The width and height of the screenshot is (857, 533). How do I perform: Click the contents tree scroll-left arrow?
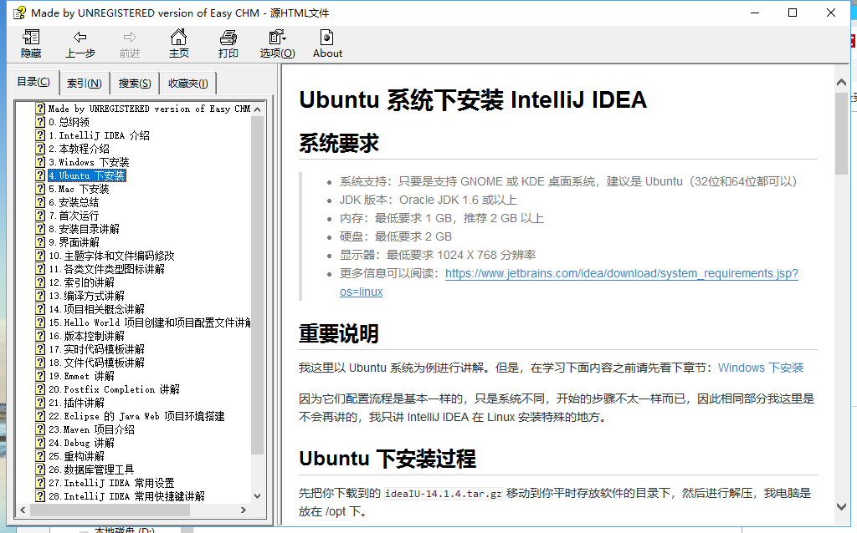tap(23, 510)
